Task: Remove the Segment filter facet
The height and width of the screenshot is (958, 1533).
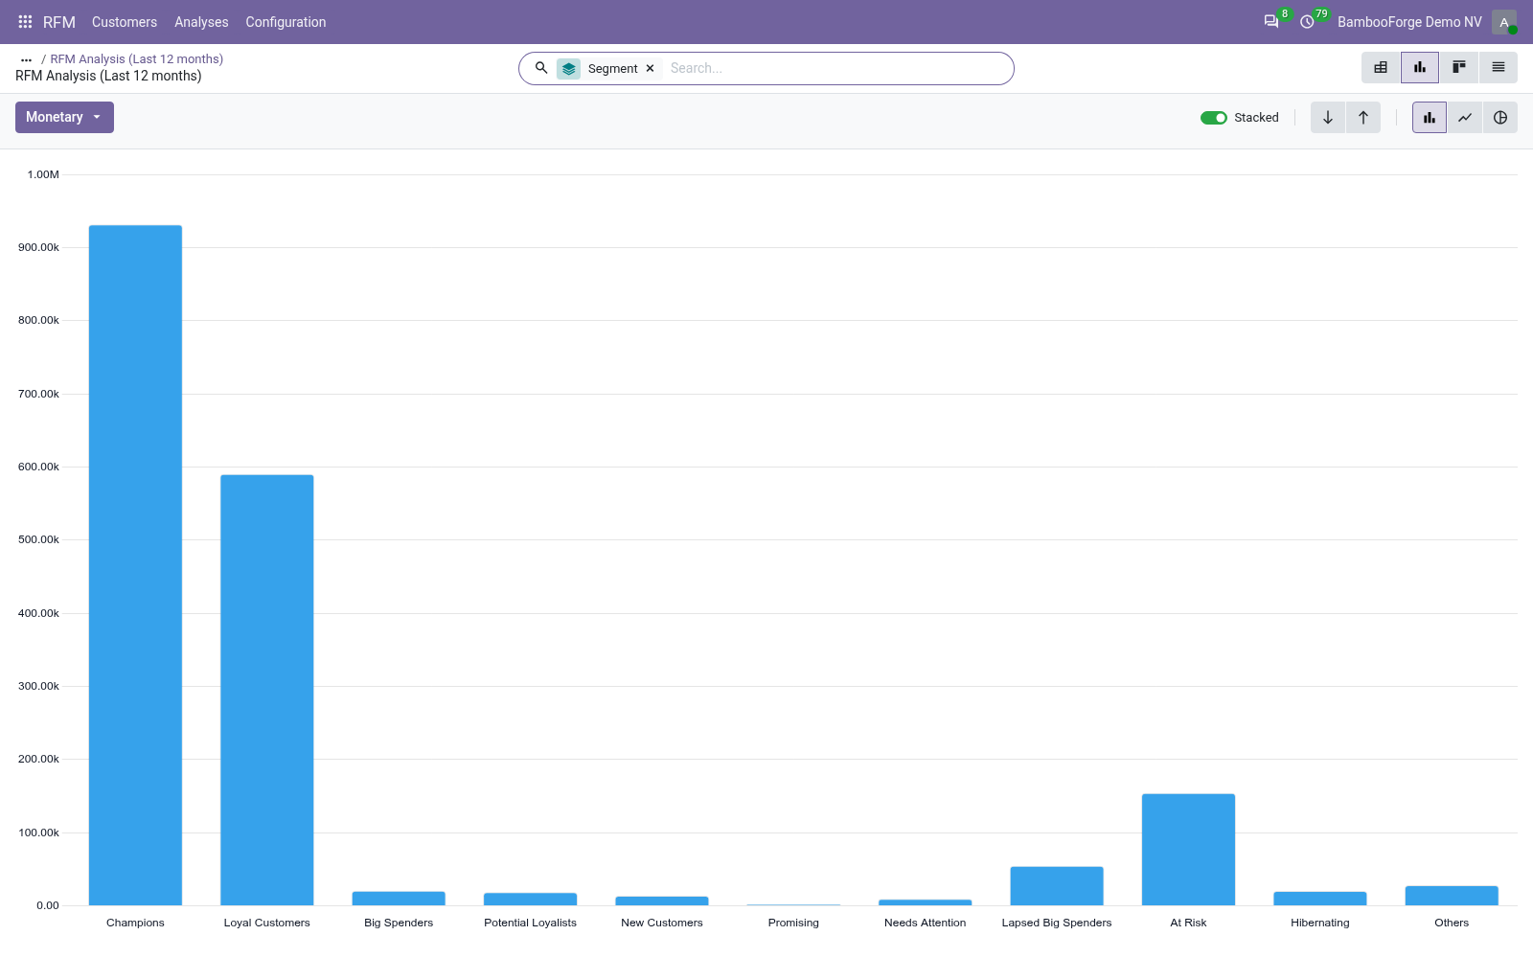Action: (650, 68)
